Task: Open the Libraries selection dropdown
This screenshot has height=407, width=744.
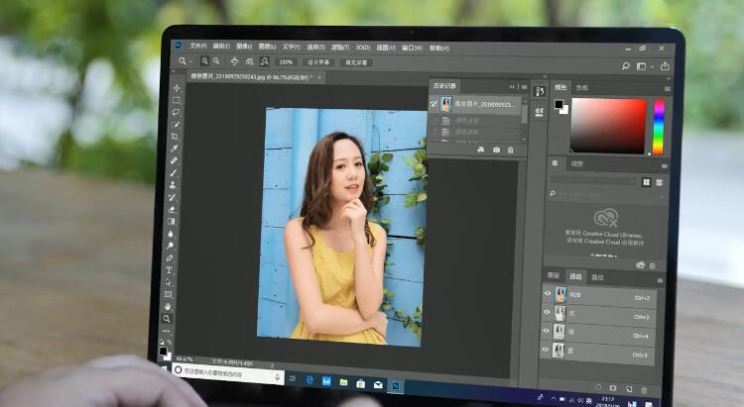Action: tap(593, 181)
